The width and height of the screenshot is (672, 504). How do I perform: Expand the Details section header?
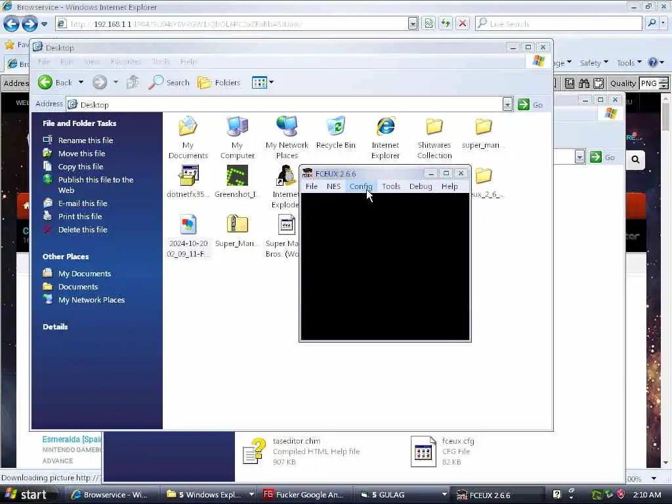55,327
